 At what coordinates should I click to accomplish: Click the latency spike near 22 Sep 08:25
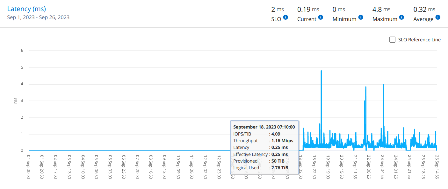click(366, 87)
